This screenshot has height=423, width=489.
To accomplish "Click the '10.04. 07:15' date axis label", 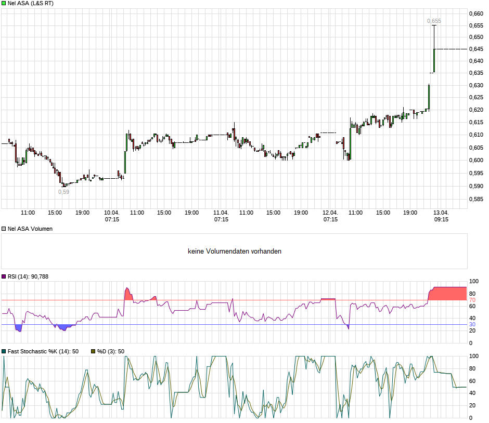I will [x=112, y=216].
